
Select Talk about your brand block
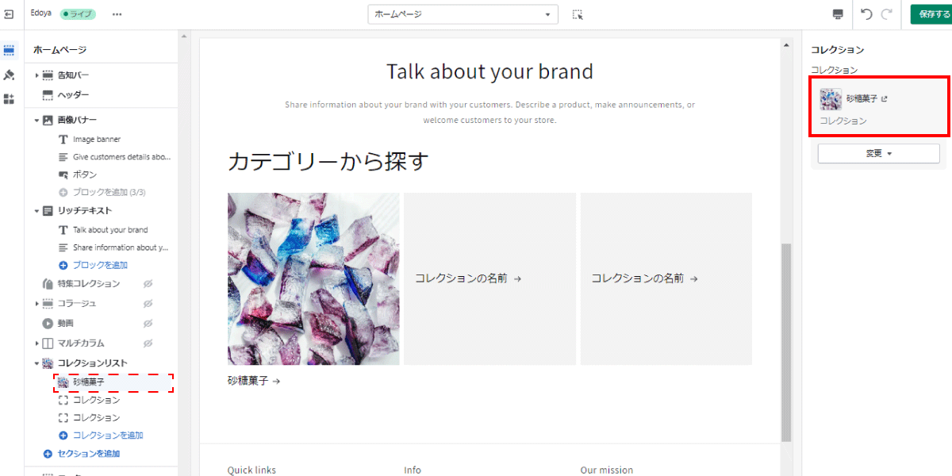tap(110, 230)
